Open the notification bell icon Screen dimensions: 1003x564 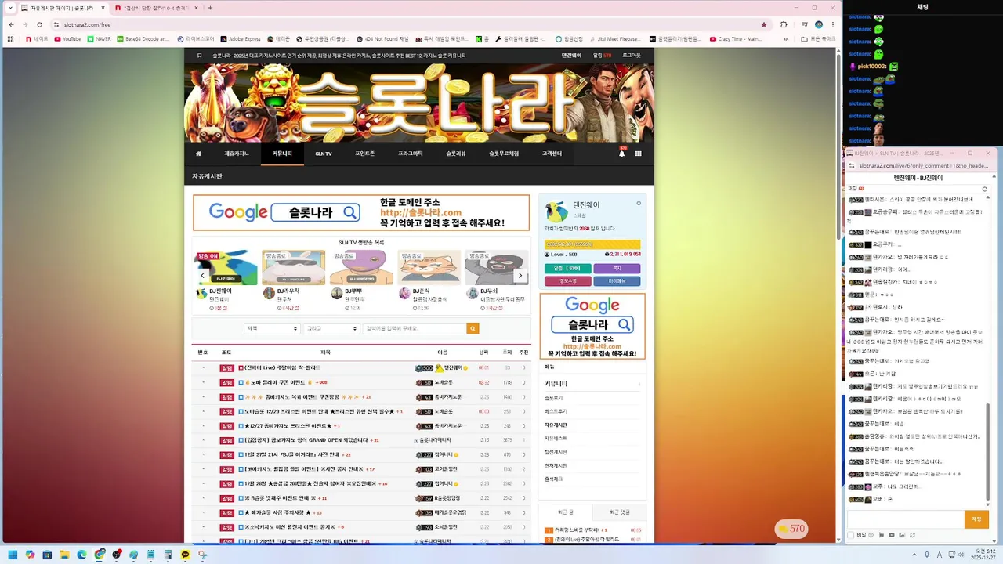tap(622, 154)
